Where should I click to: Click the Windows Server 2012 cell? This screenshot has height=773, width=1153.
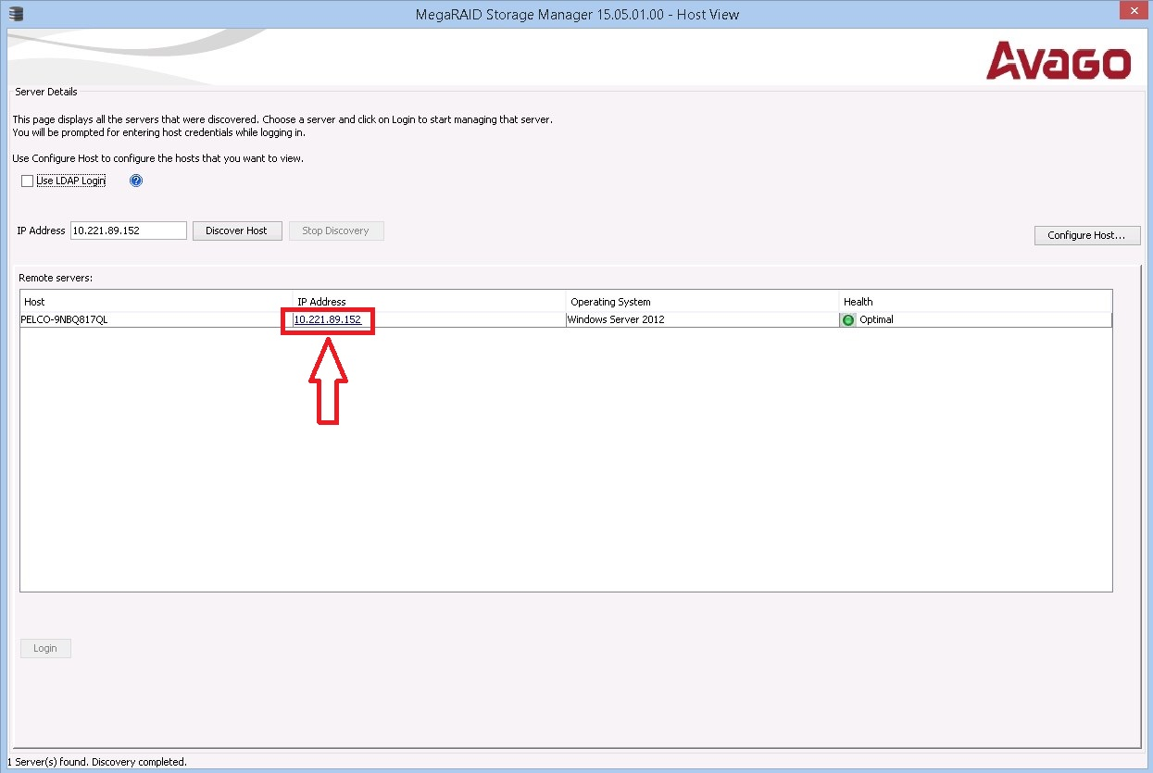point(615,319)
